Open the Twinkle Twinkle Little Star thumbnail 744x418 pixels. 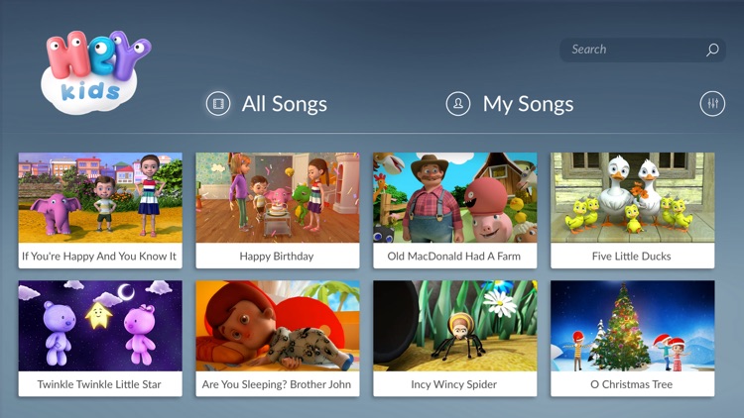(100, 326)
